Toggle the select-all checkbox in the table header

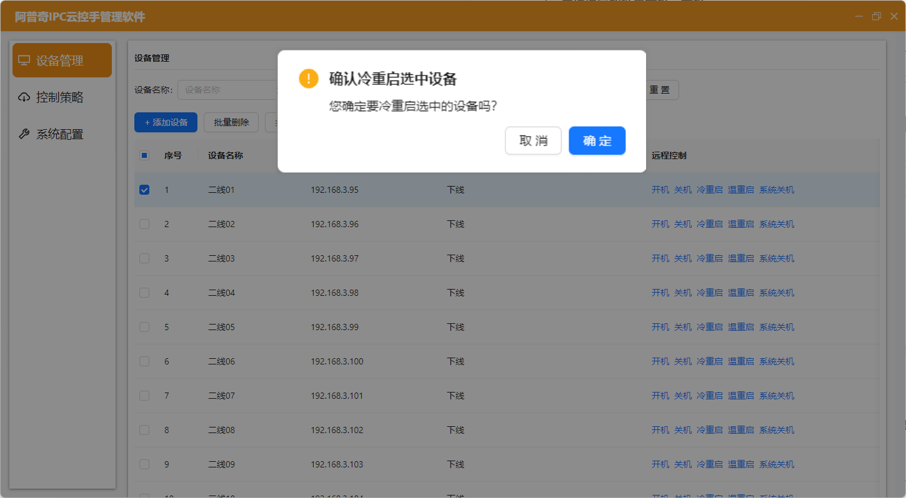144,155
